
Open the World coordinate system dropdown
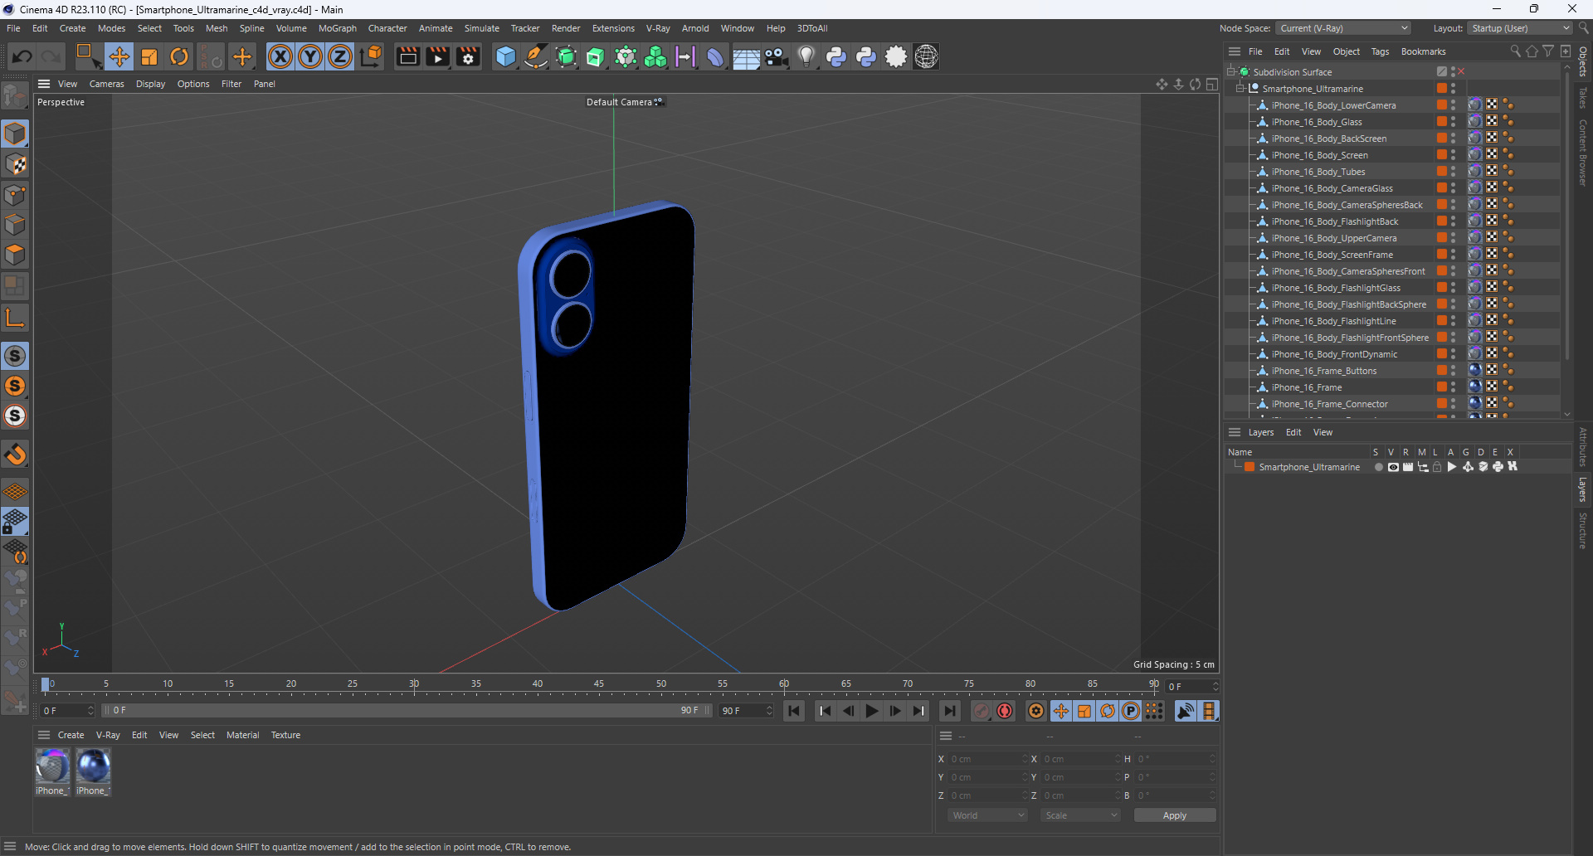(987, 815)
